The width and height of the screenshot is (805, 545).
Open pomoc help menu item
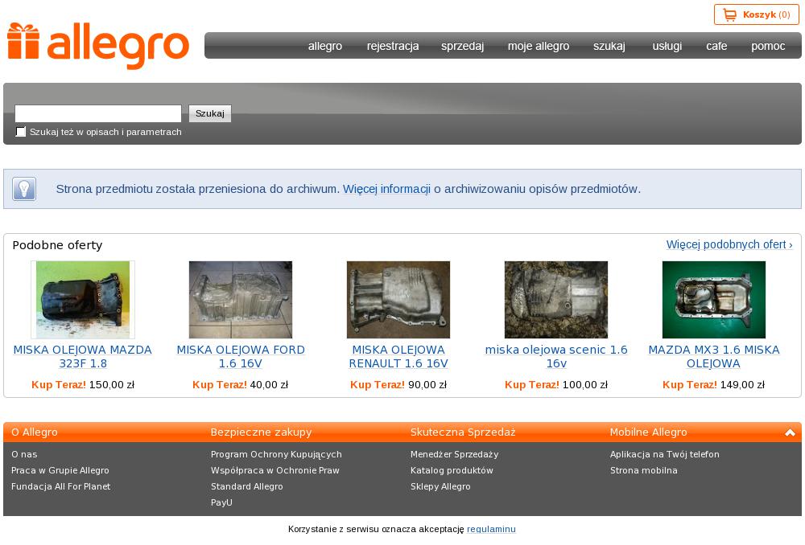pyautogui.click(x=768, y=46)
